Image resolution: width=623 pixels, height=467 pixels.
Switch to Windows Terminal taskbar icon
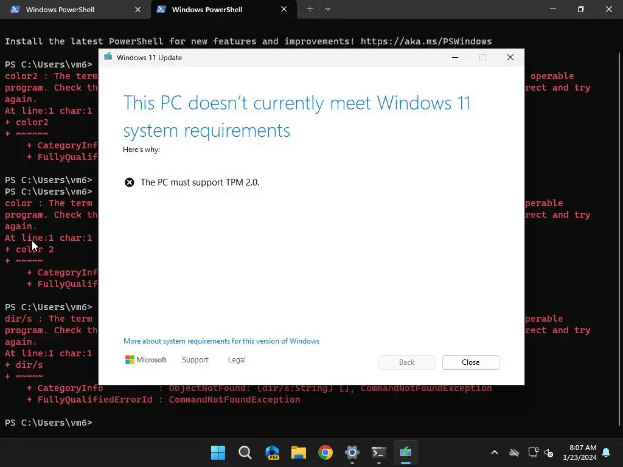(378, 452)
